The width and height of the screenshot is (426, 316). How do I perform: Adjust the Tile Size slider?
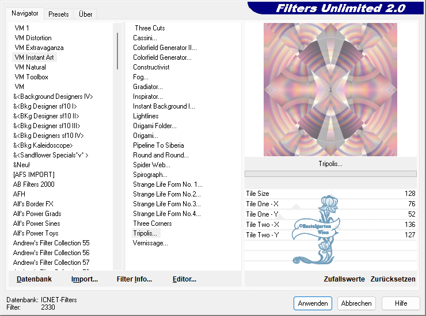[x=330, y=194]
